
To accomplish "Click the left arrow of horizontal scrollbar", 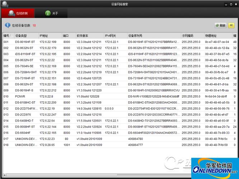I will pyautogui.click(x=4, y=175).
